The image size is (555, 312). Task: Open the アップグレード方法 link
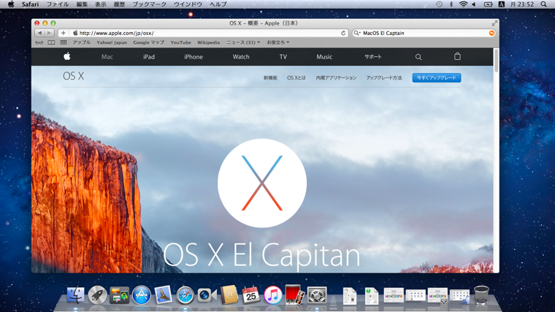coord(383,77)
